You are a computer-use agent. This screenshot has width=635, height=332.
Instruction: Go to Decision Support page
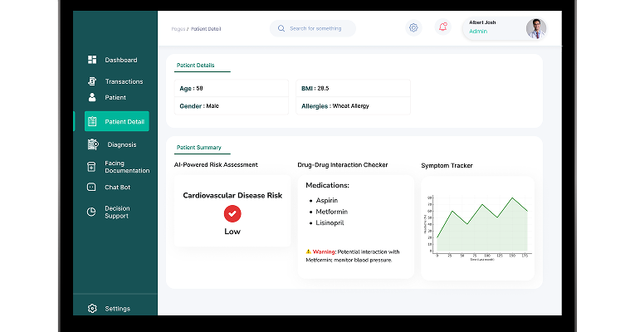pyautogui.click(x=117, y=212)
